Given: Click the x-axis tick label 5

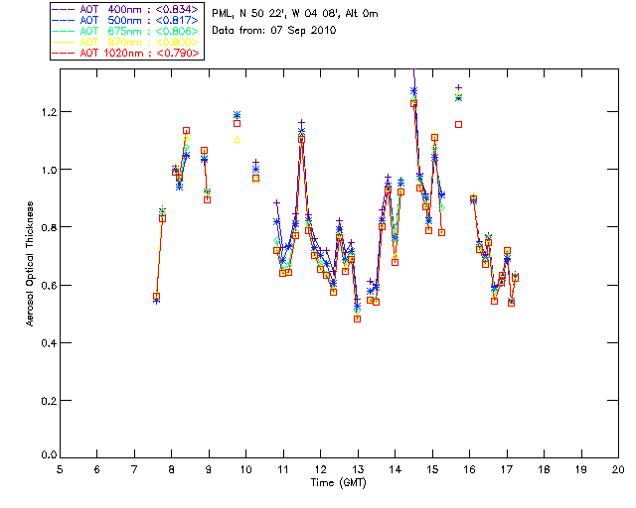Looking at the screenshot, I should tap(60, 469).
